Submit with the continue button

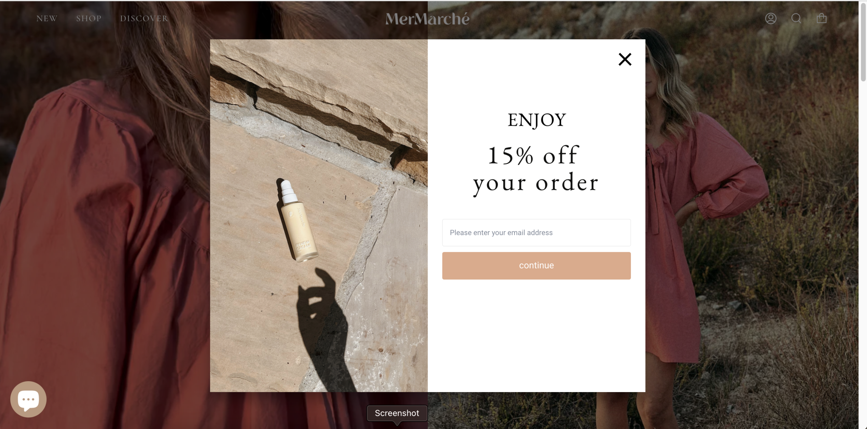click(x=536, y=266)
